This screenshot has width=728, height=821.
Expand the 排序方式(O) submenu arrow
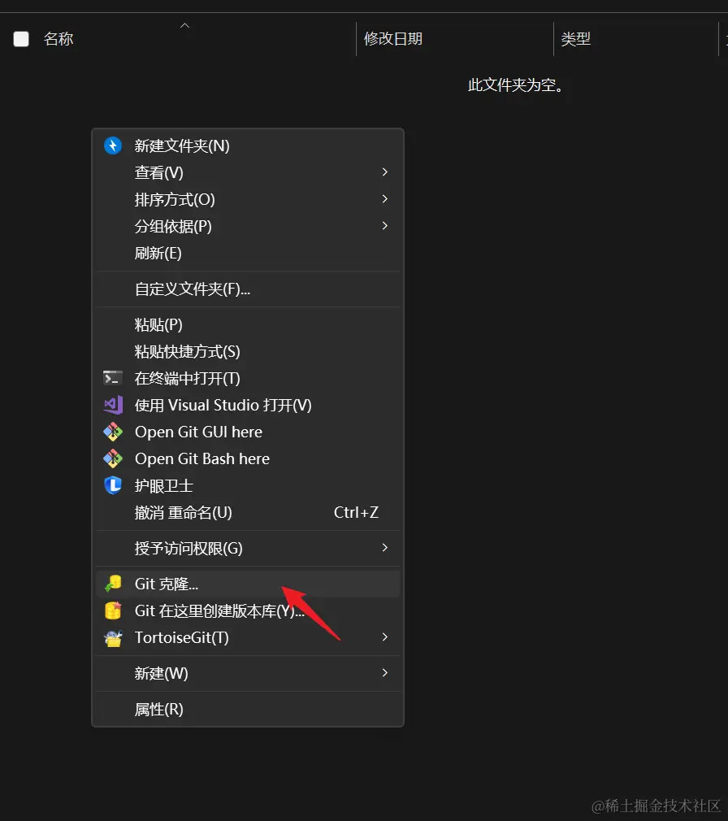click(384, 199)
